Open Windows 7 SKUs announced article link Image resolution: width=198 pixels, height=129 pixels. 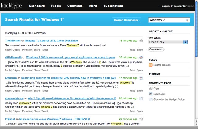(71, 57)
